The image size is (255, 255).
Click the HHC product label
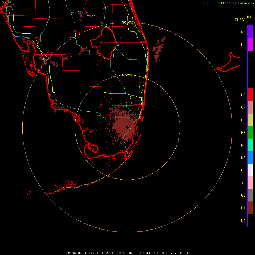tap(249, 17)
